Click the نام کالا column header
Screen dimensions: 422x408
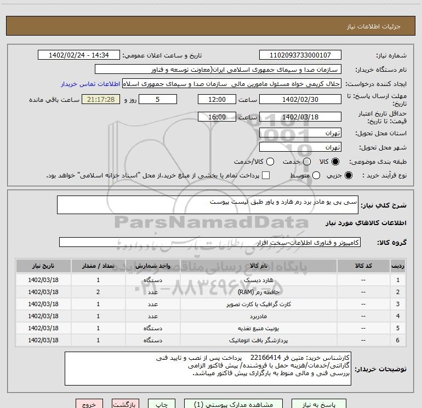pos(258,266)
